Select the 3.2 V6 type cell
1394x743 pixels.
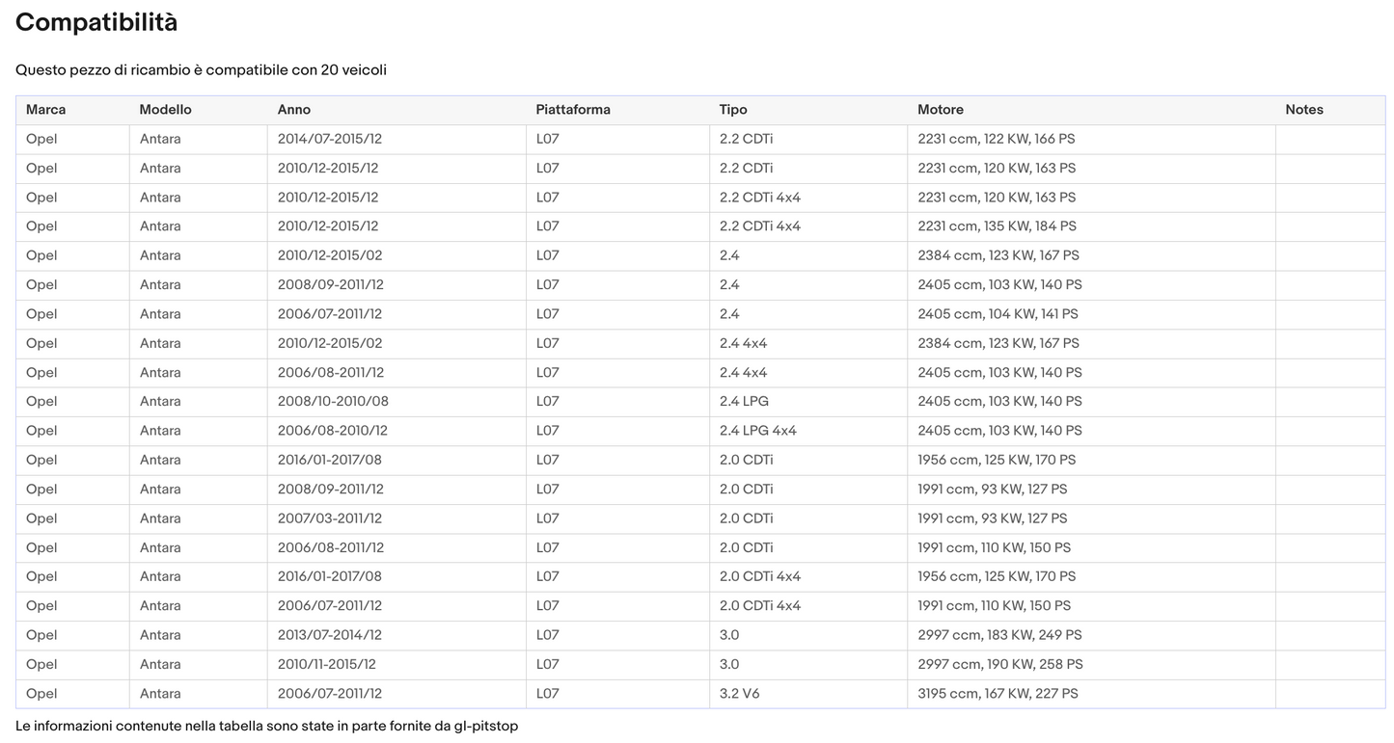click(x=740, y=694)
